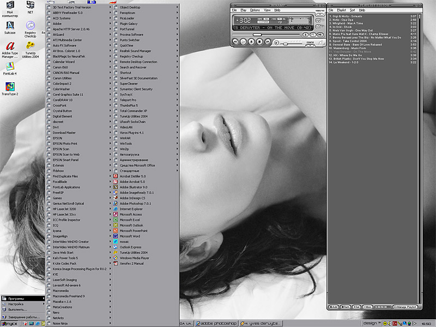Click Выполнить... in the Start menu

23,310
